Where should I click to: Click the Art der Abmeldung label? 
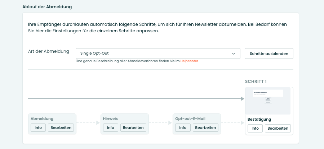pyautogui.click(x=49, y=51)
